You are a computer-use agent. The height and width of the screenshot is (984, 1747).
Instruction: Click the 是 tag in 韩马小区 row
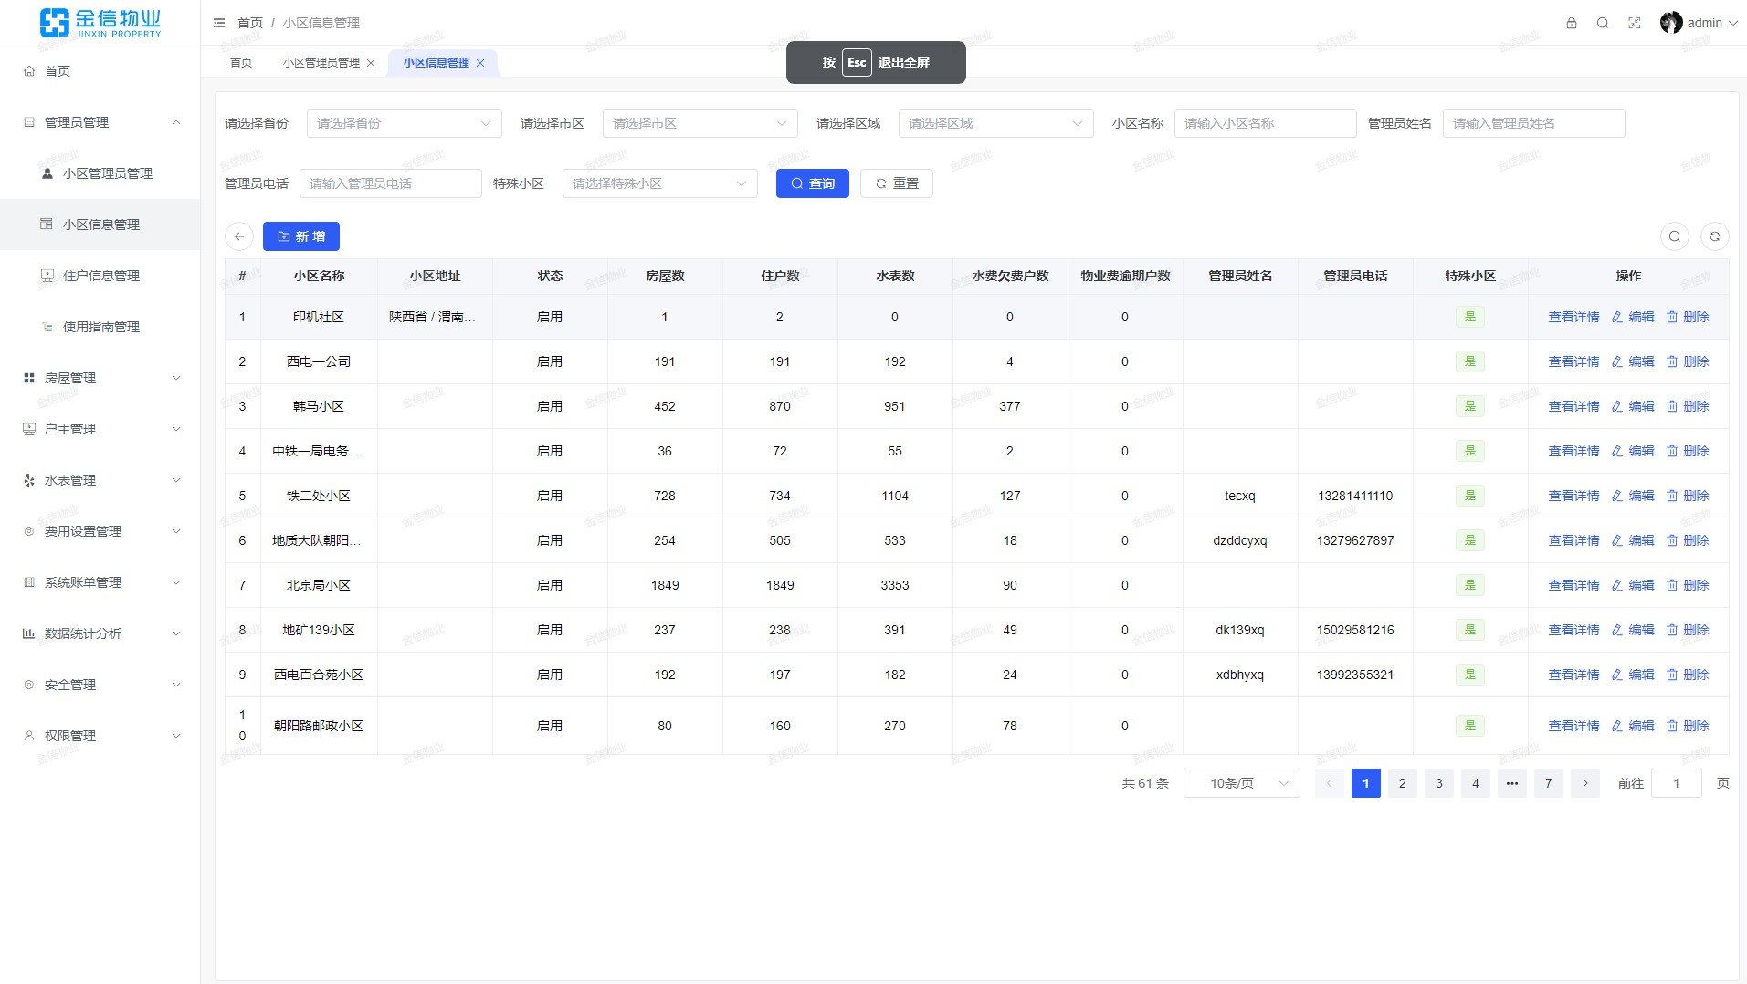click(1470, 406)
